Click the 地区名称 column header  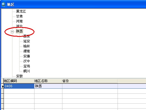point(48,81)
